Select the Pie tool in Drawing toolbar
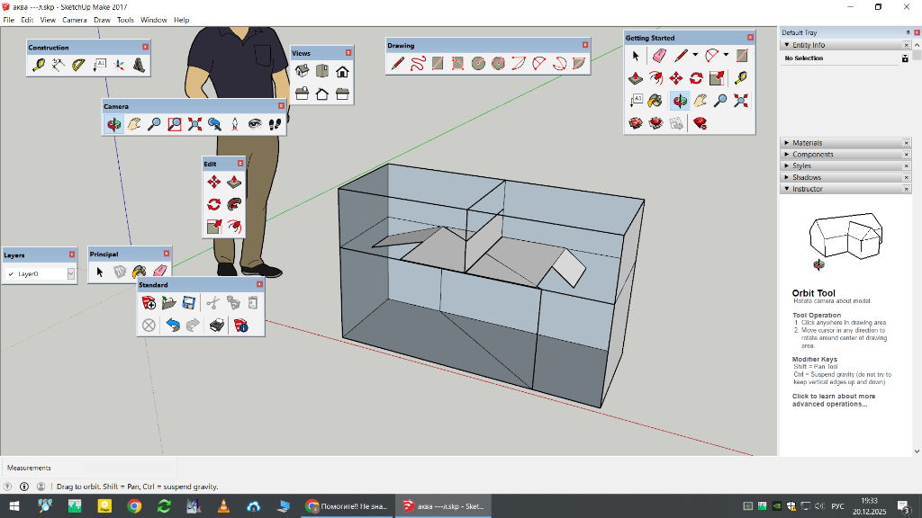The image size is (922, 518). tap(578, 63)
